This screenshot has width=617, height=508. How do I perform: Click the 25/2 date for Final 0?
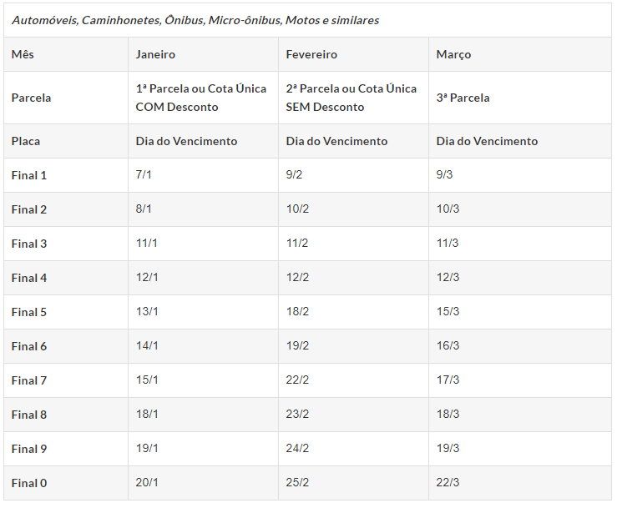pos(297,483)
